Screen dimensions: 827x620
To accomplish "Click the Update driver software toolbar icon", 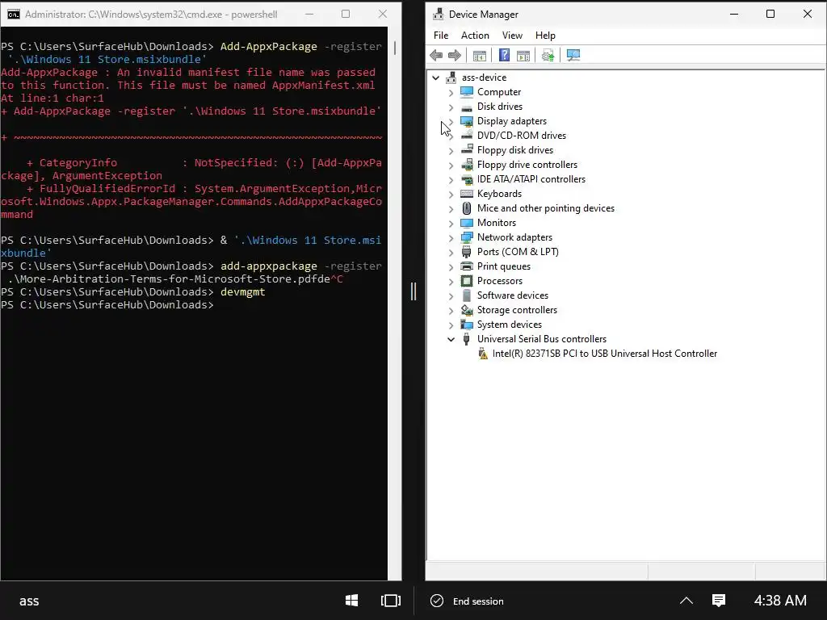I will [x=548, y=56].
